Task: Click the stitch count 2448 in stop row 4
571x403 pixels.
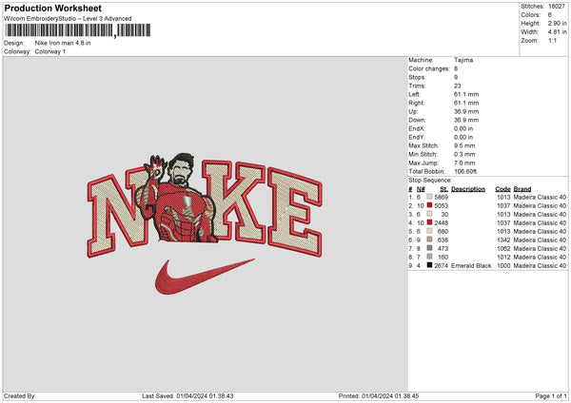Action: [x=442, y=222]
